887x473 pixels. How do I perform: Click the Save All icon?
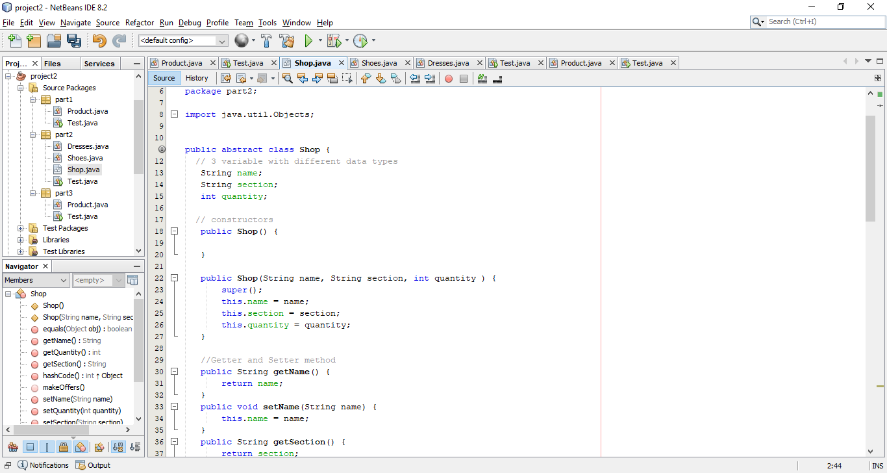[75, 40]
